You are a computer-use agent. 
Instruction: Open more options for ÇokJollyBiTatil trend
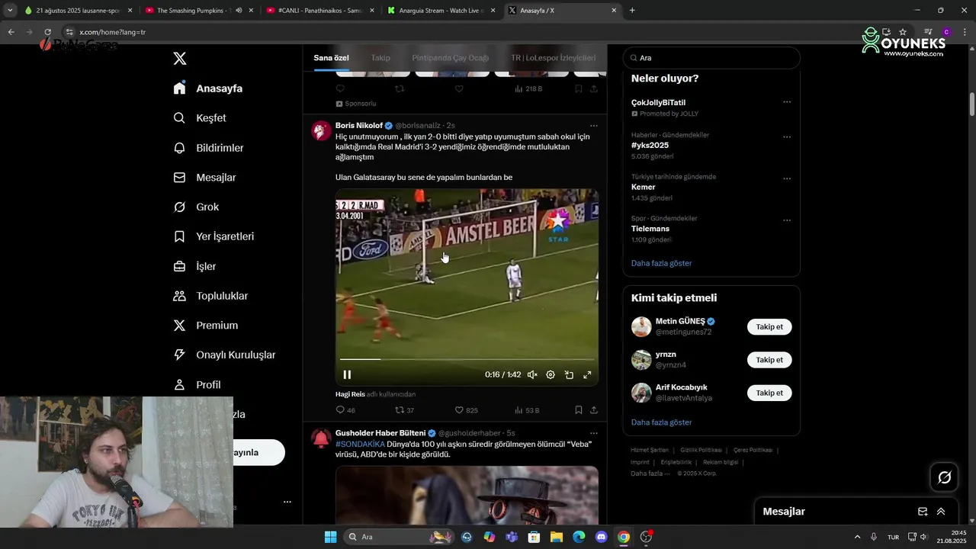click(787, 102)
